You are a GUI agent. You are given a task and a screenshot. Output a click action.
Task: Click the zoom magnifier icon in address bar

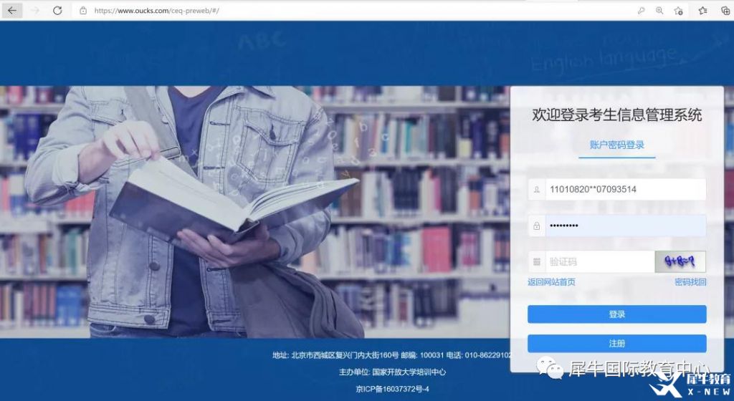coord(659,11)
